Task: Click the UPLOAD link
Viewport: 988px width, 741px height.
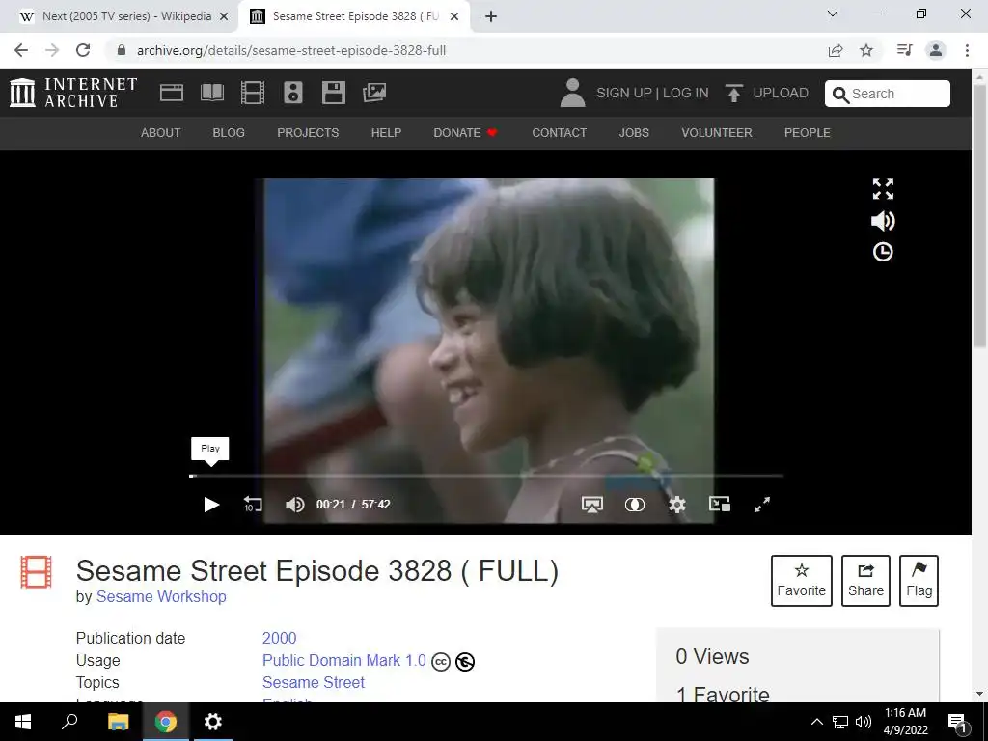Action: [x=780, y=93]
